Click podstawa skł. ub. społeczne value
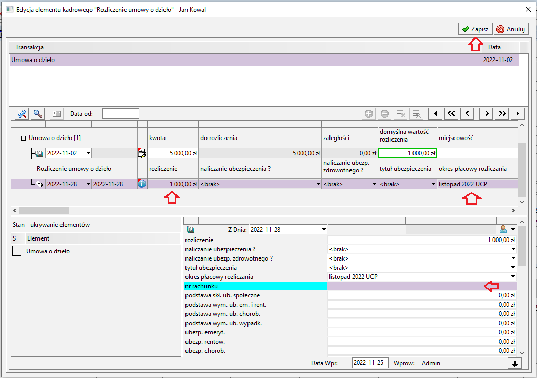 point(422,295)
